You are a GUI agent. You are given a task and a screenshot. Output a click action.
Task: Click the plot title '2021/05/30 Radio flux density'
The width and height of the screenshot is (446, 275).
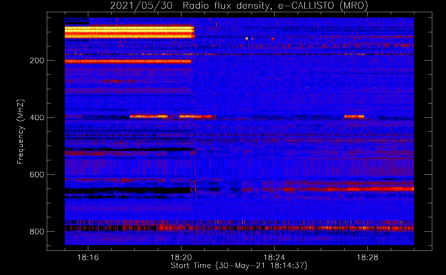[x=239, y=5]
